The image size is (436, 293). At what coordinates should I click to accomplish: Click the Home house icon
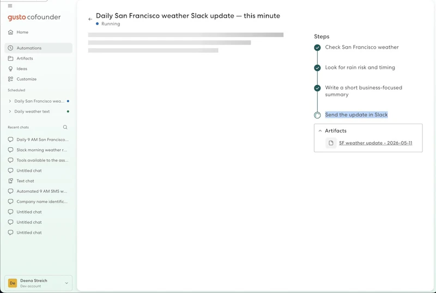click(x=10, y=32)
